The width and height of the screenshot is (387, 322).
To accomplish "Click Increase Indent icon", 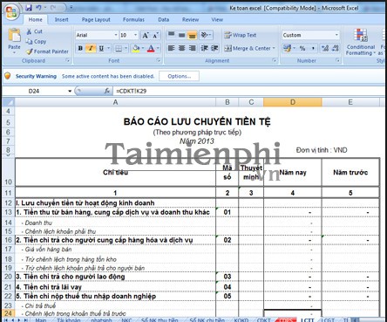I will (214, 48).
